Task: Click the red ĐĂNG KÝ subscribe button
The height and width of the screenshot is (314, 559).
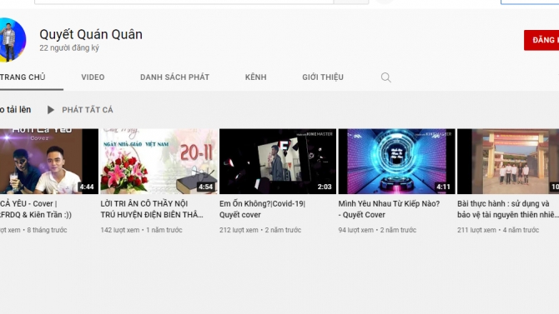Action: 541,40
